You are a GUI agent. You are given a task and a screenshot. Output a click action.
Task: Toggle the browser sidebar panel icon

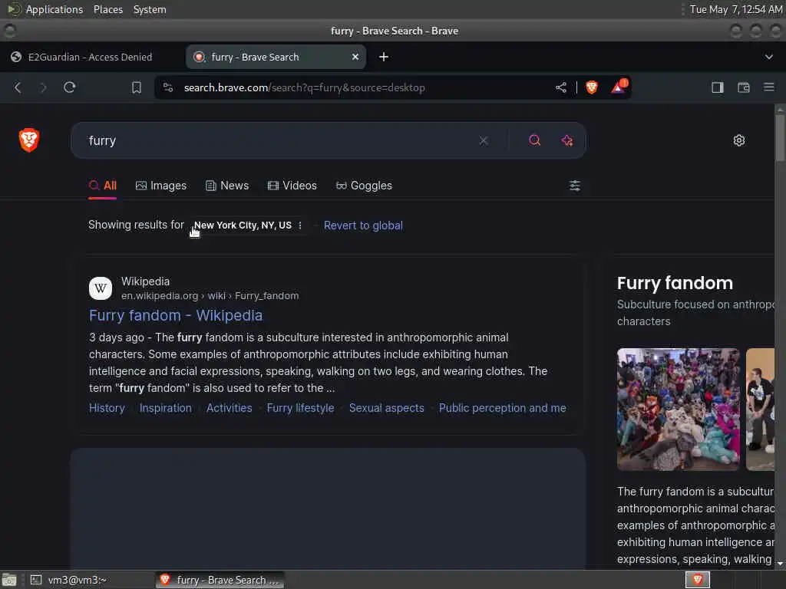[x=718, y=87]
